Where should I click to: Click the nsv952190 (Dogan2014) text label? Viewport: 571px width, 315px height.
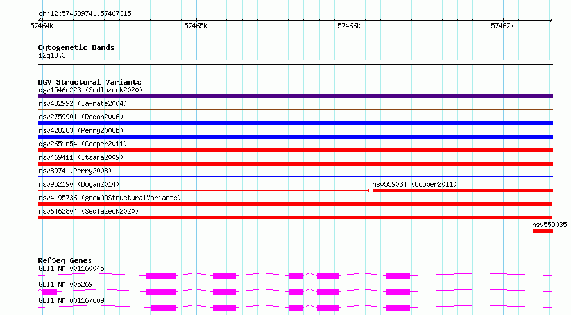click(x=79, y=184)
